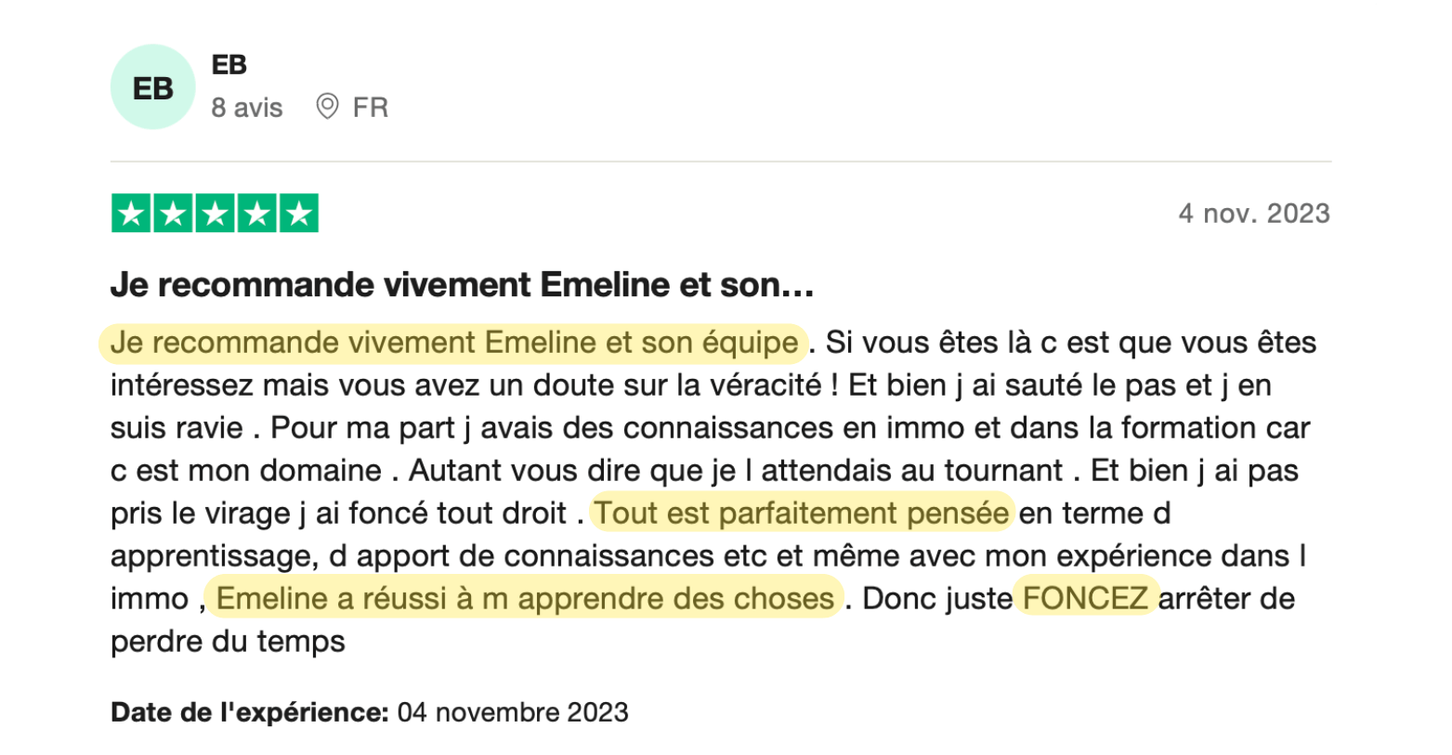Click the location pin icon

327,107
